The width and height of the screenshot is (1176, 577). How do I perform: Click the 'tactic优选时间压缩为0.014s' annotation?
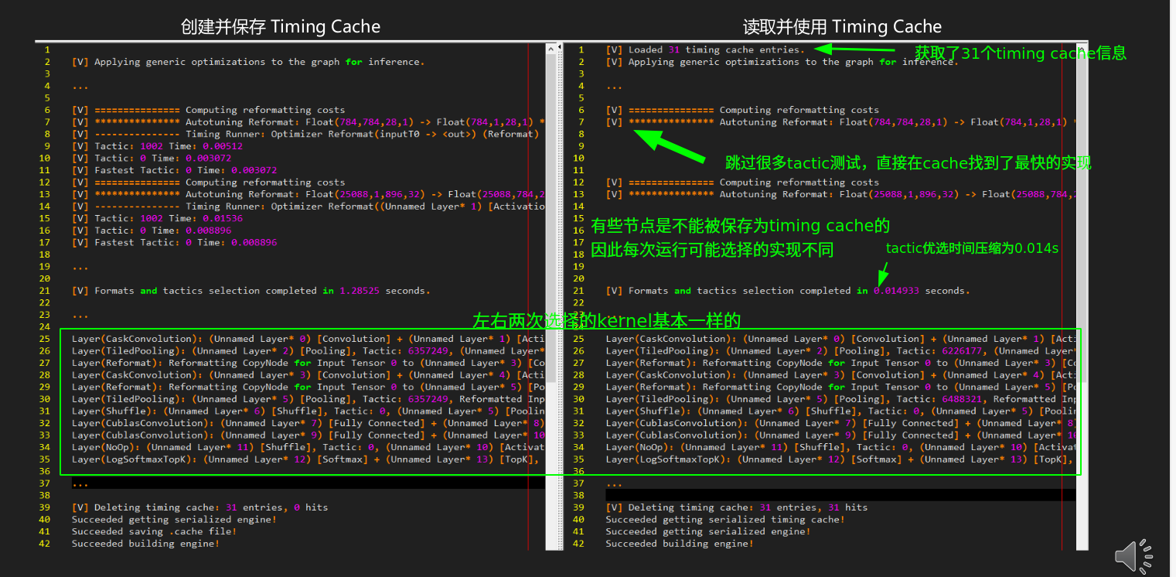point(972,248)
